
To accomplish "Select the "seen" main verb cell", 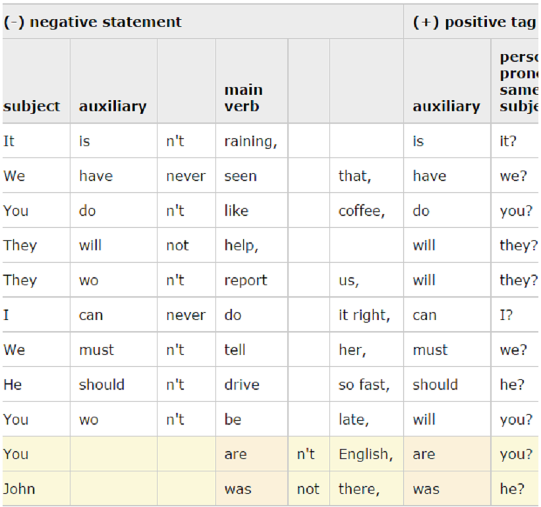I will point(241,176).
